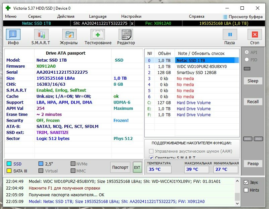Open the Действия menu
Image resolution: width=269 pixels, height=209 pixels.
pos(66,16)
